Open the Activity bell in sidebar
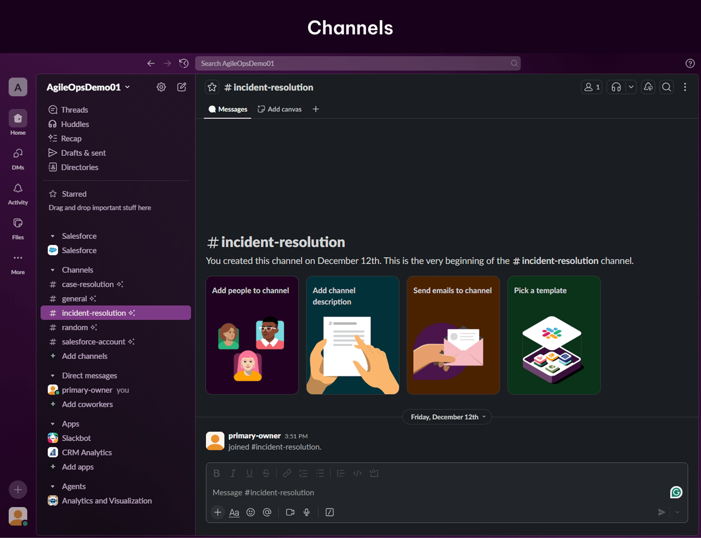 point(18,194)
